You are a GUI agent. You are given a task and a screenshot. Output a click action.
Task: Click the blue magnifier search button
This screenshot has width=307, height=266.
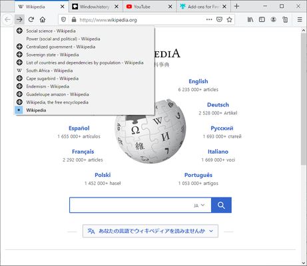221,205
